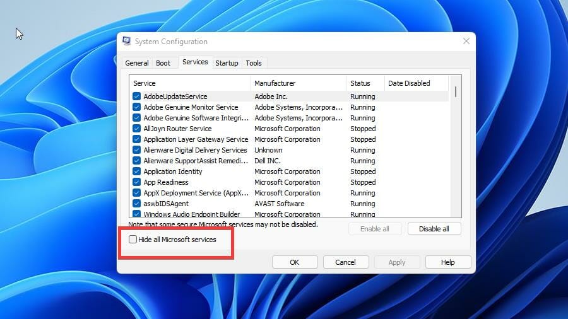Switch to the General tab

click(136, 63)
